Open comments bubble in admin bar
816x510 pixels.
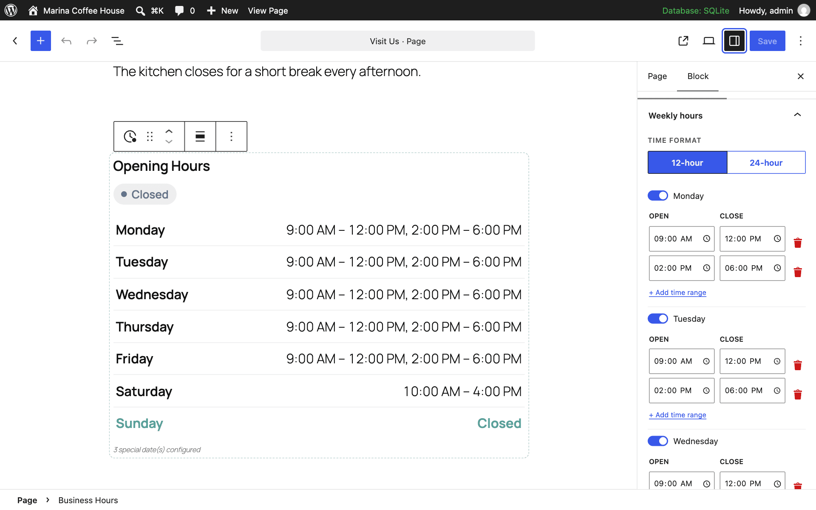pos(185,10)
